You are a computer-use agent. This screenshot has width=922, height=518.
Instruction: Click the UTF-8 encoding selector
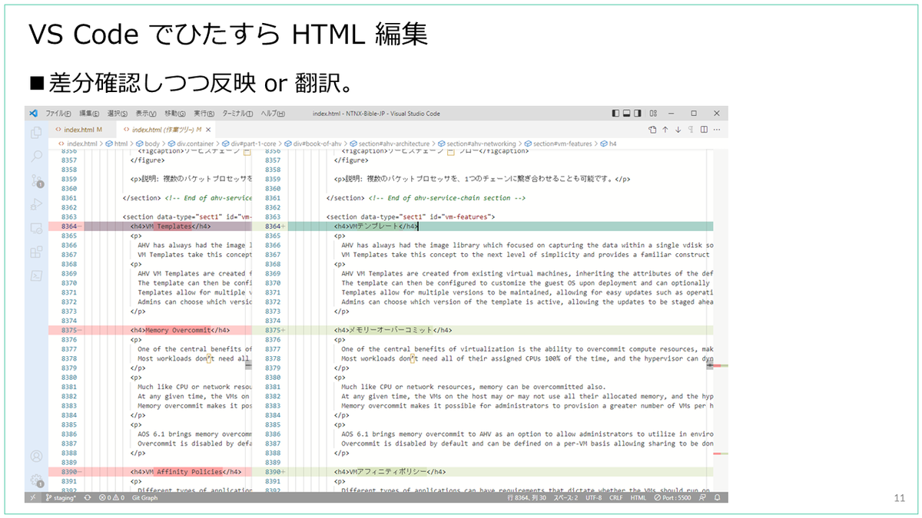pos(593,498)
